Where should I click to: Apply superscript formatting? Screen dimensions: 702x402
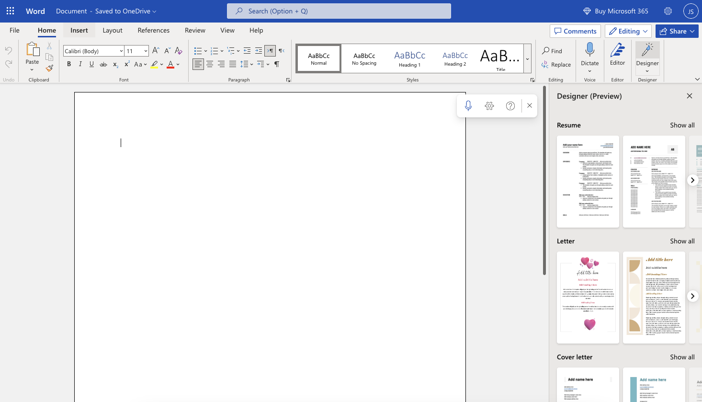click(127, 64)
